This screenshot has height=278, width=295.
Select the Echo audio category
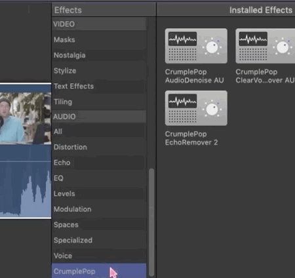pos(99,163)
